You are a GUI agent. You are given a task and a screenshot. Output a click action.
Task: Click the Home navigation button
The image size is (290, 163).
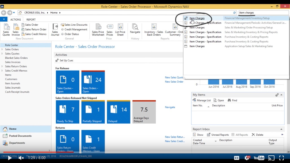(x=26, y=129)
